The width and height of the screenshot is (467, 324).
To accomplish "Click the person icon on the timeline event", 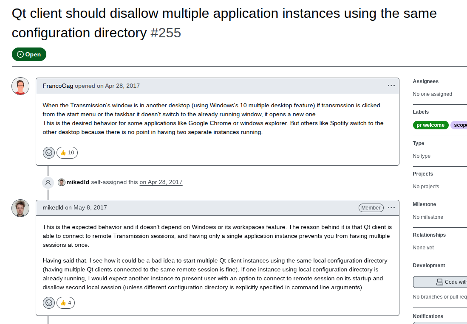I will click(x=48, y=183).
